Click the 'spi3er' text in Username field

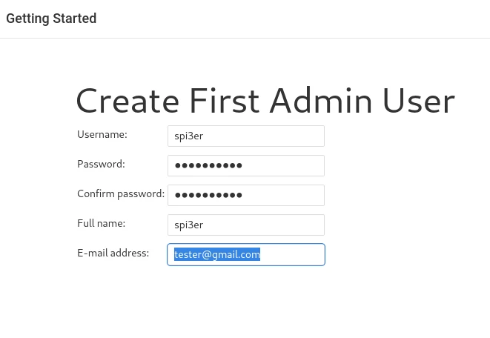189,136
